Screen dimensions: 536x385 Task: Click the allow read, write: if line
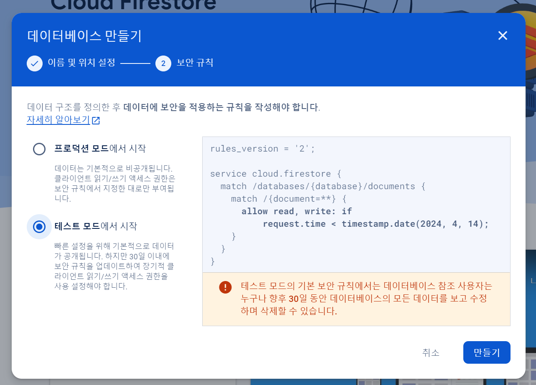(x=297, y=211)
